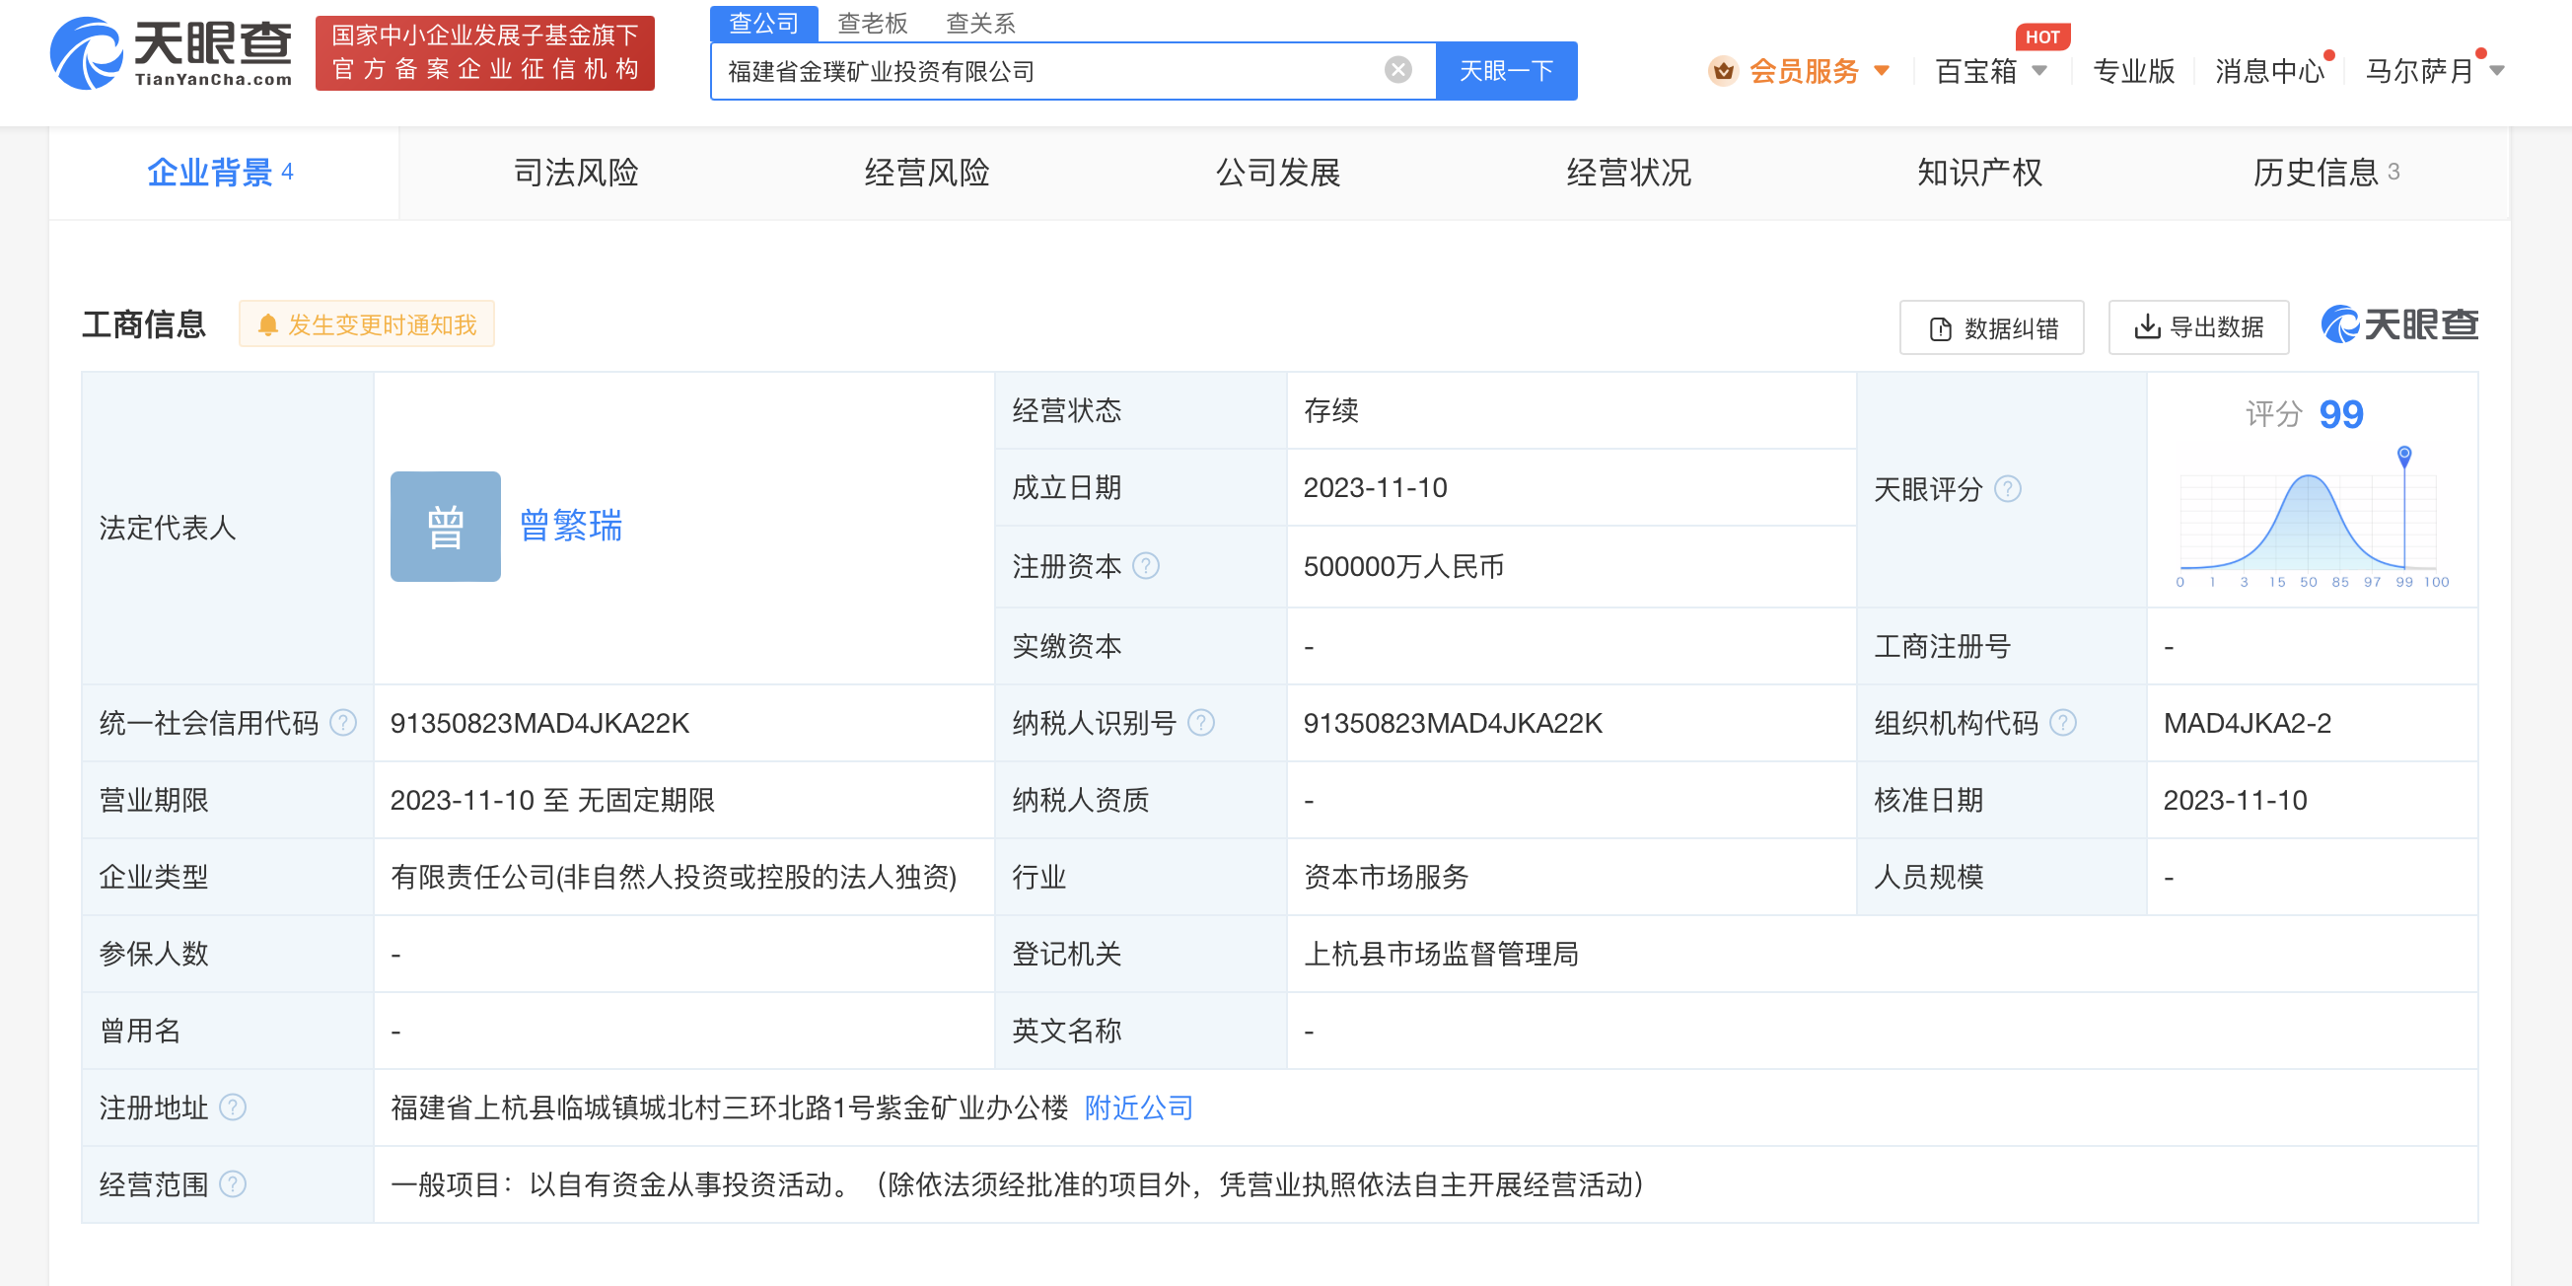Screen dimensions: 2572x1286
Task: Click the MAD4JKA2-2 organization code value
Action: 2247,723
